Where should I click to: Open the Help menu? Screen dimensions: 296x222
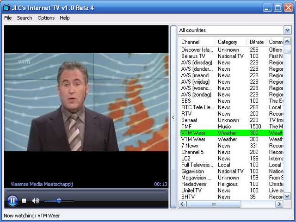tap(65, 18)
